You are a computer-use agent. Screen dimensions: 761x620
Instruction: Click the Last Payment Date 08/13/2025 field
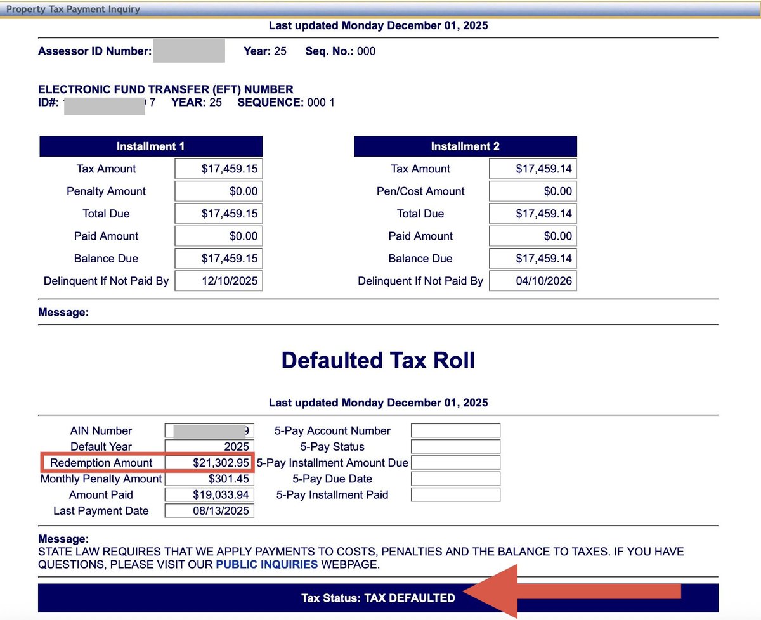pyautogui.click(x=209, y=510)
